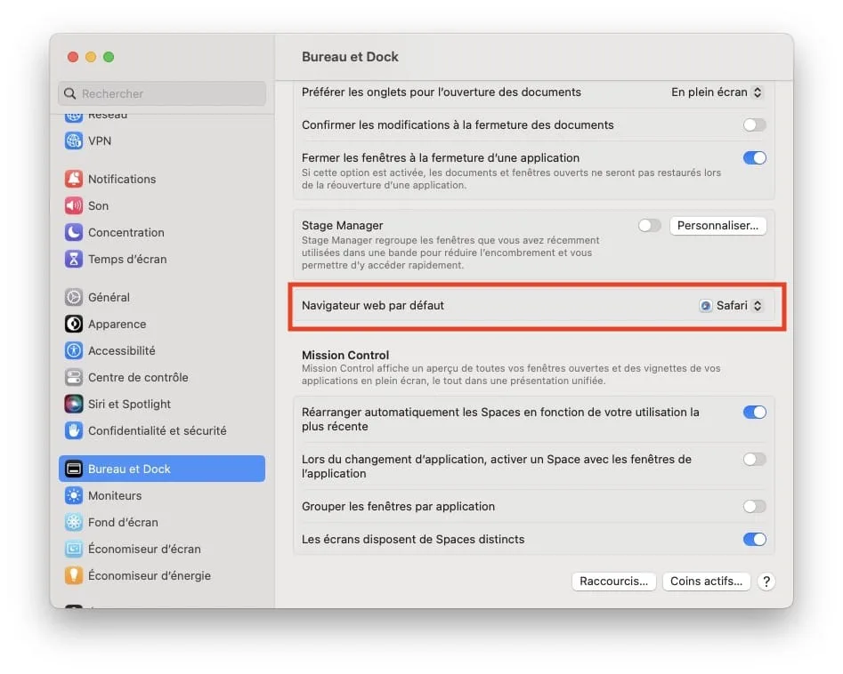This screenshot has height=674, width=843.
Task: Click the Centre de contrôle icon
Action: [x=74, y=377]
